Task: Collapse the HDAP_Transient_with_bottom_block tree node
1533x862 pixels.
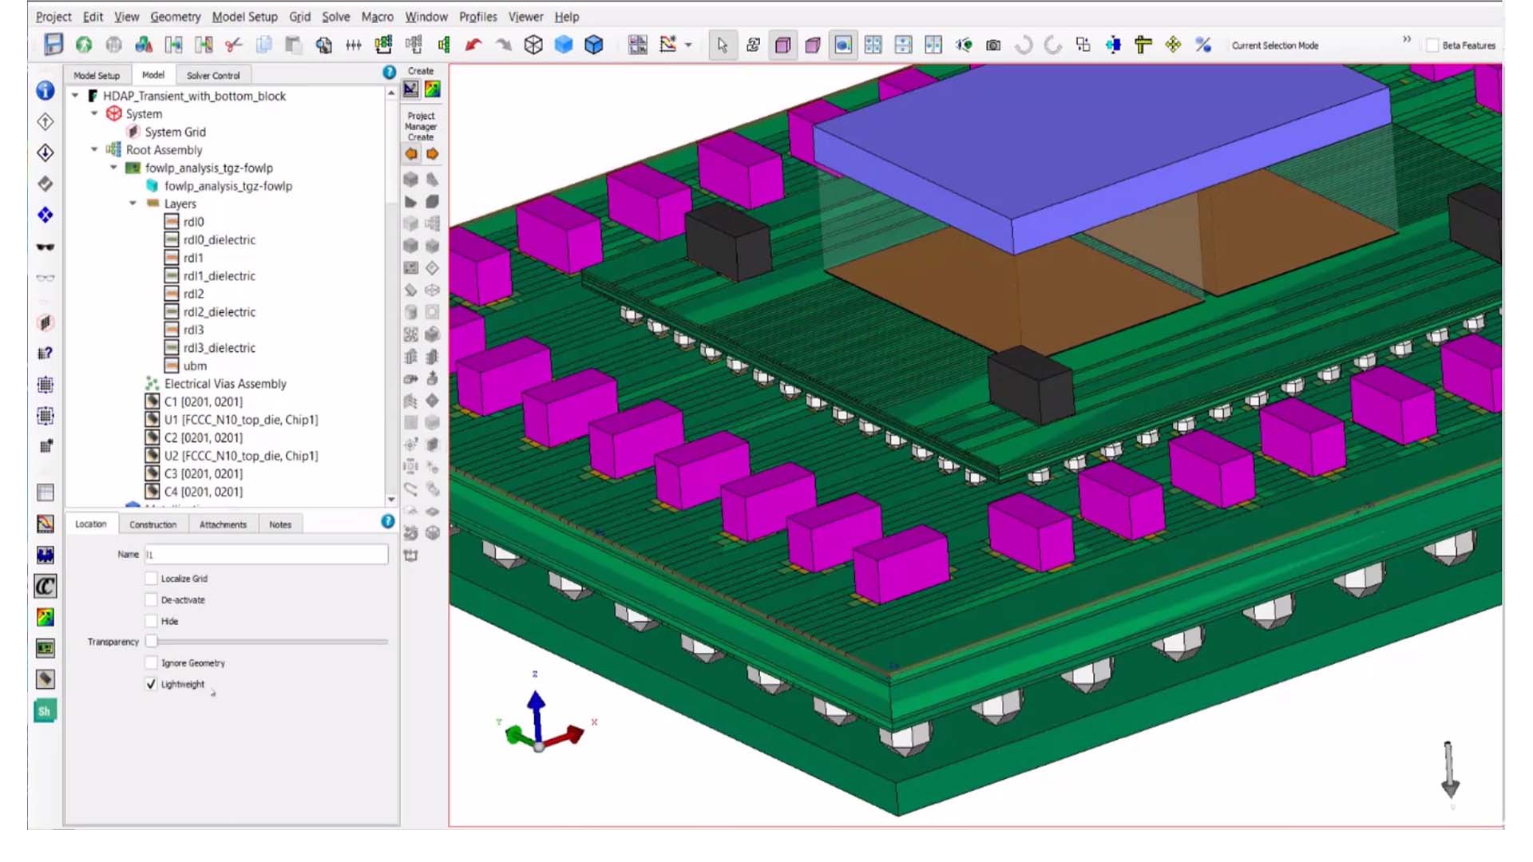Action: pyautogui.click(x=75, y=96)
